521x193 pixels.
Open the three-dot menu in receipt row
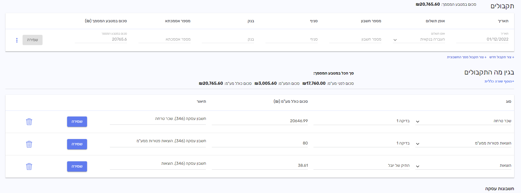click(17, 40)
